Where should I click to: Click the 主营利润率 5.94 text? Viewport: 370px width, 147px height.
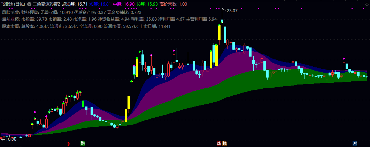click(201, 19)
